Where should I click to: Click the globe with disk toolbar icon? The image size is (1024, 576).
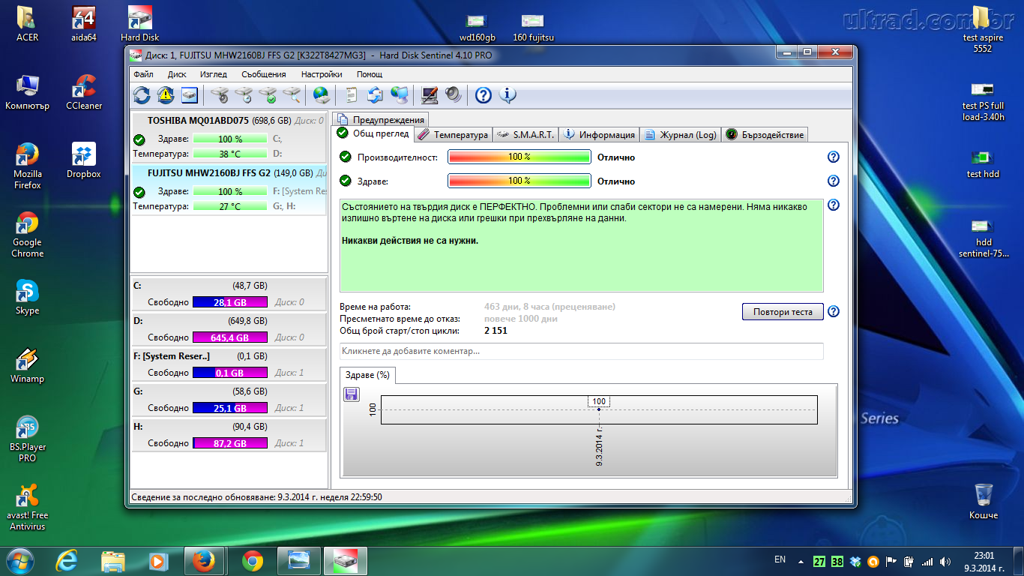tap(322, 94)
